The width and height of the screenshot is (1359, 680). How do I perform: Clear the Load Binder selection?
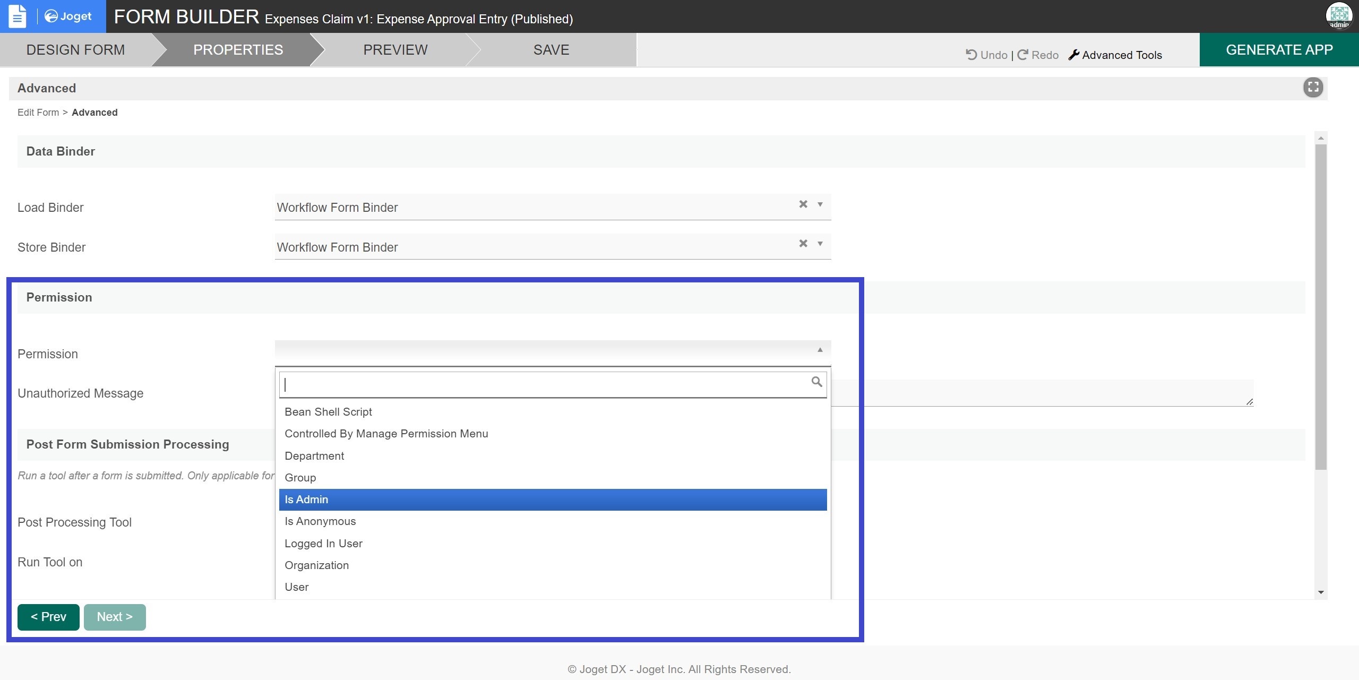tap(803, 204)
